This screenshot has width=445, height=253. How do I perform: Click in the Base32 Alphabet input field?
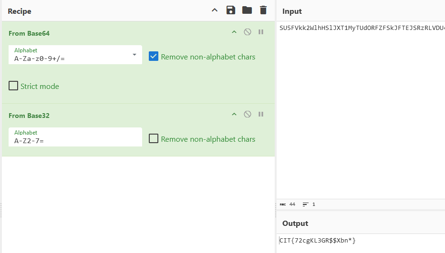tap(75, 141)
